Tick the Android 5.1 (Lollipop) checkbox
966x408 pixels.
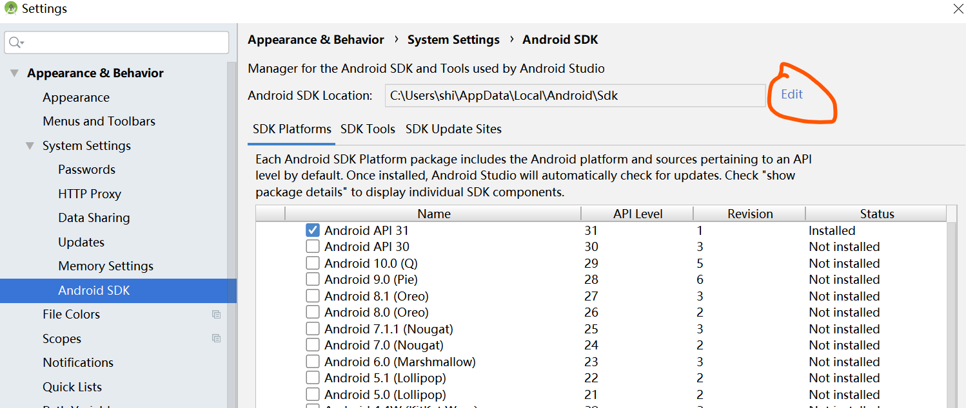pyautogui.click(x=313, y=378)
